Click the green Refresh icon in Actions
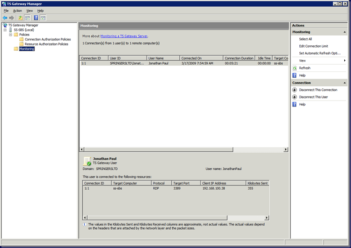Screen dimensions: 351x248 click(x=295, y=68)
